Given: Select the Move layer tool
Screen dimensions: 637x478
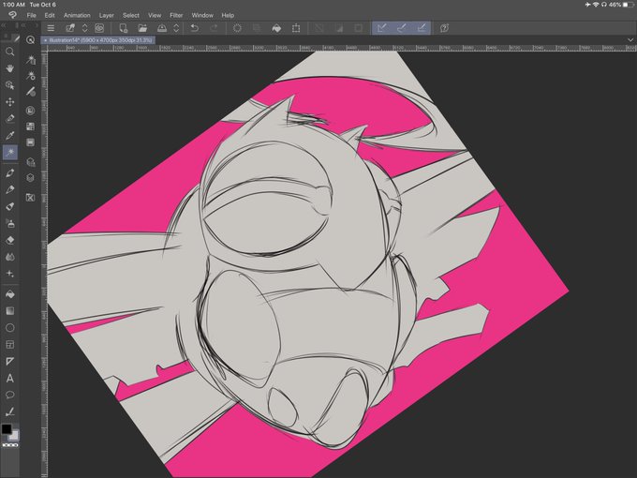Looking at the screenshot, I should pos(9,101).
